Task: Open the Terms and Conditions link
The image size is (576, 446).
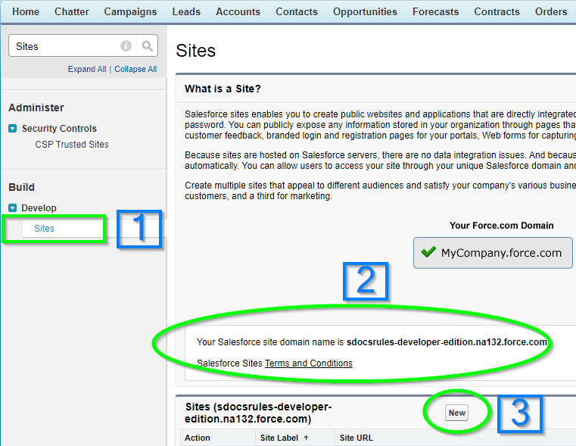Action: pos(309,363)
